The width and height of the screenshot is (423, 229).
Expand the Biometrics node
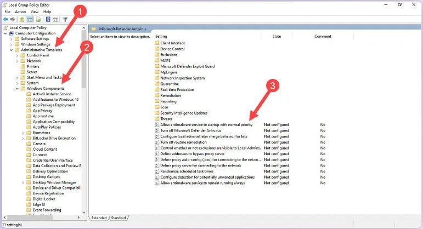23,133
